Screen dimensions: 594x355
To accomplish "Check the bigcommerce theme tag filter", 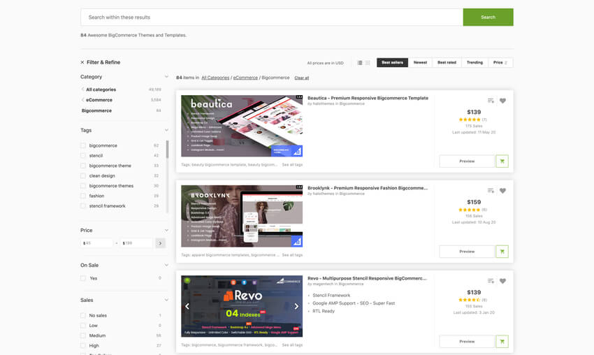I will click(x=83, y=166).
